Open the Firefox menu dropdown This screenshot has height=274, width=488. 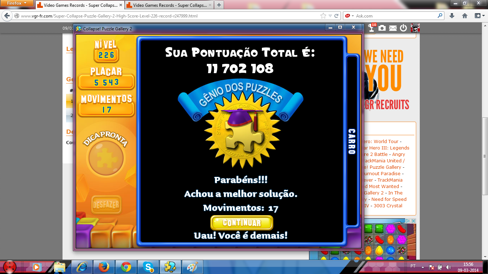tap(17, 3)
